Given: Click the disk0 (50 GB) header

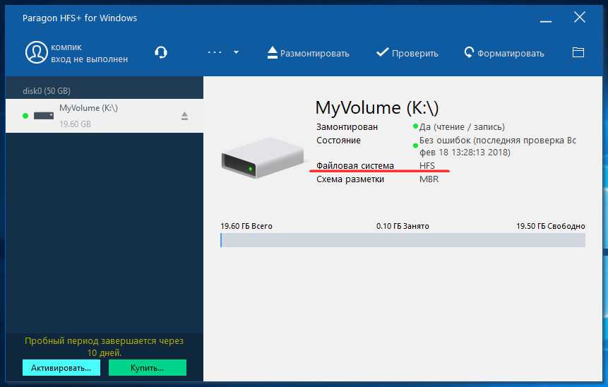Looking at the screenshot, I should (x=47, y=91).
